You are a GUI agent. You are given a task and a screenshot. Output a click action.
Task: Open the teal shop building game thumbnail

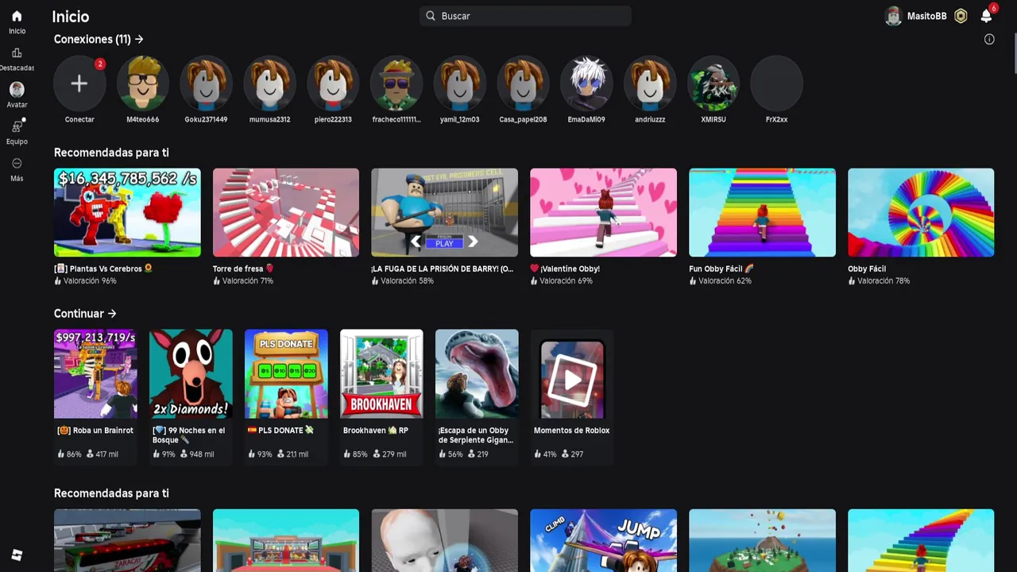[x=286, y=540]
